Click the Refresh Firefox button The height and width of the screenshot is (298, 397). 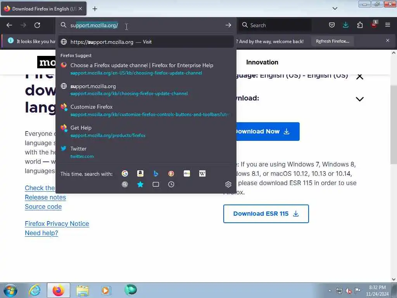point(332,41)
